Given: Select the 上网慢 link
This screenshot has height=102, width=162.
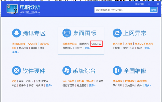Looking at the screenshot, I should (x=129, y=44).
